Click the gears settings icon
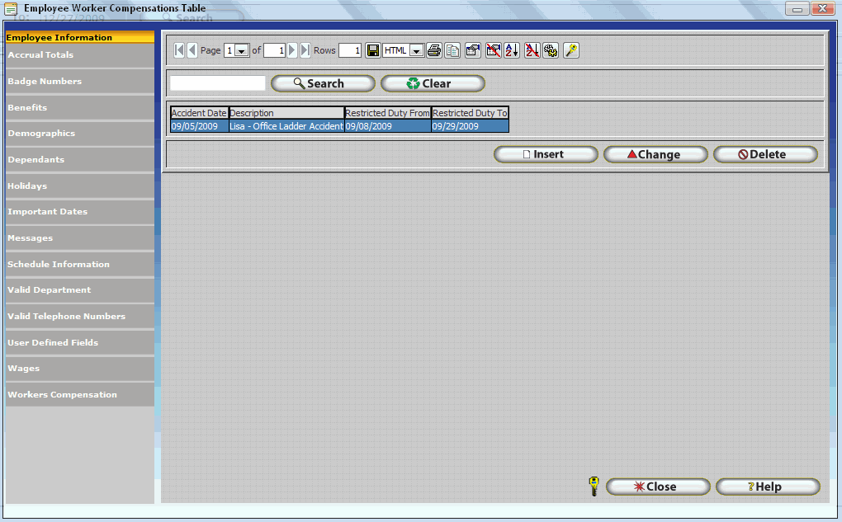The height and width of the screenshot is (522, 842). (551, 50)
